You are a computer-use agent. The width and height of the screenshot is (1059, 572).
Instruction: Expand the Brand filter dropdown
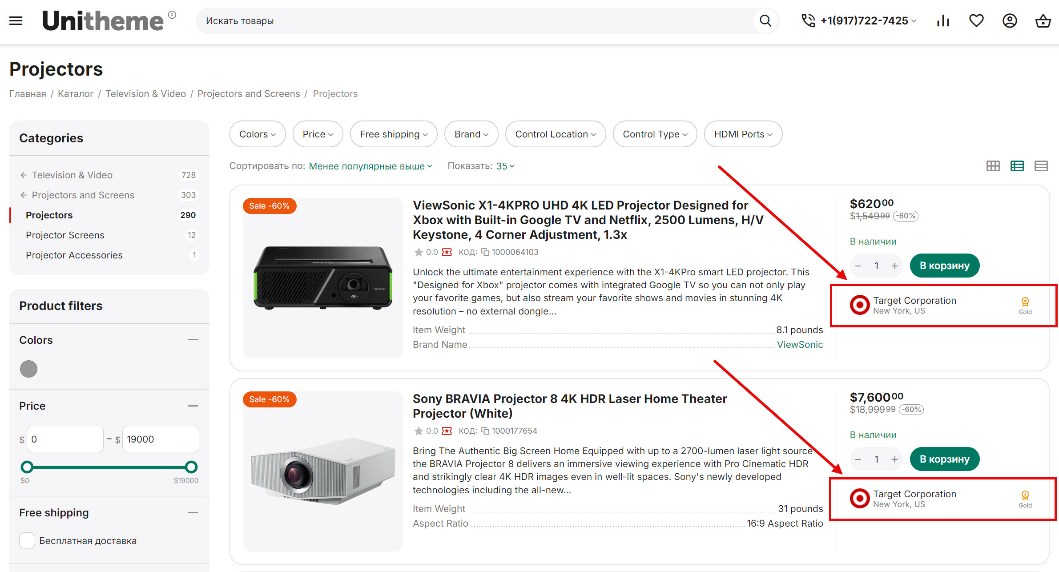(471, 134)
